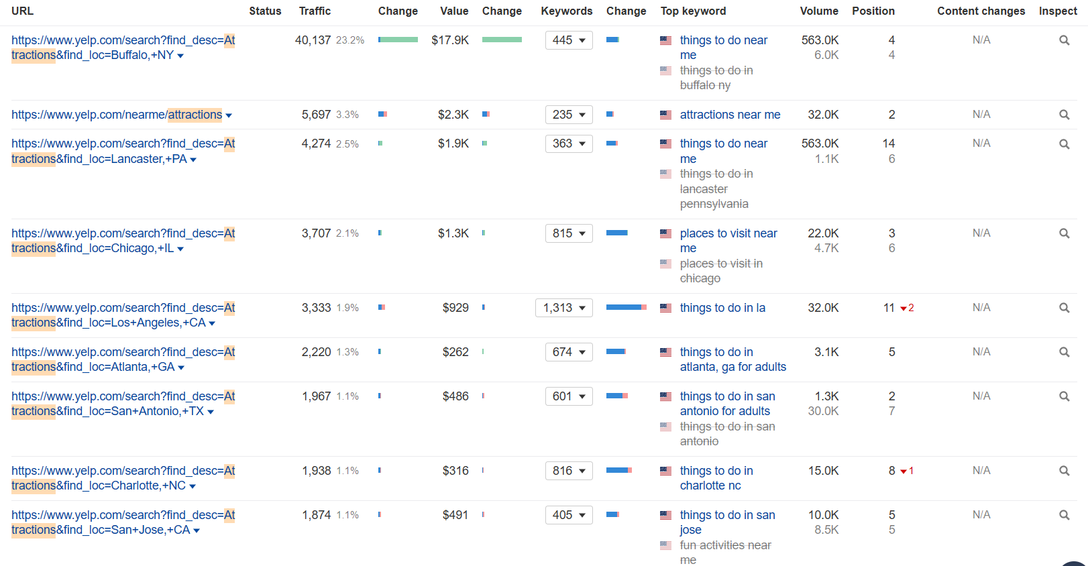Expand URL menu arrow for Los Angeles, CA

[x=212, y=323]
